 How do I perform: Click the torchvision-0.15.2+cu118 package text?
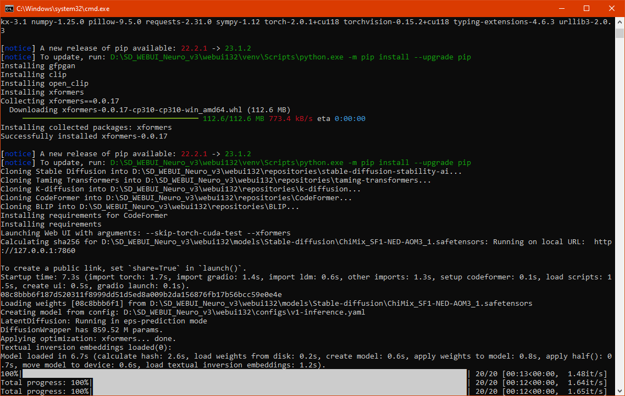click(x=396, y=22)
